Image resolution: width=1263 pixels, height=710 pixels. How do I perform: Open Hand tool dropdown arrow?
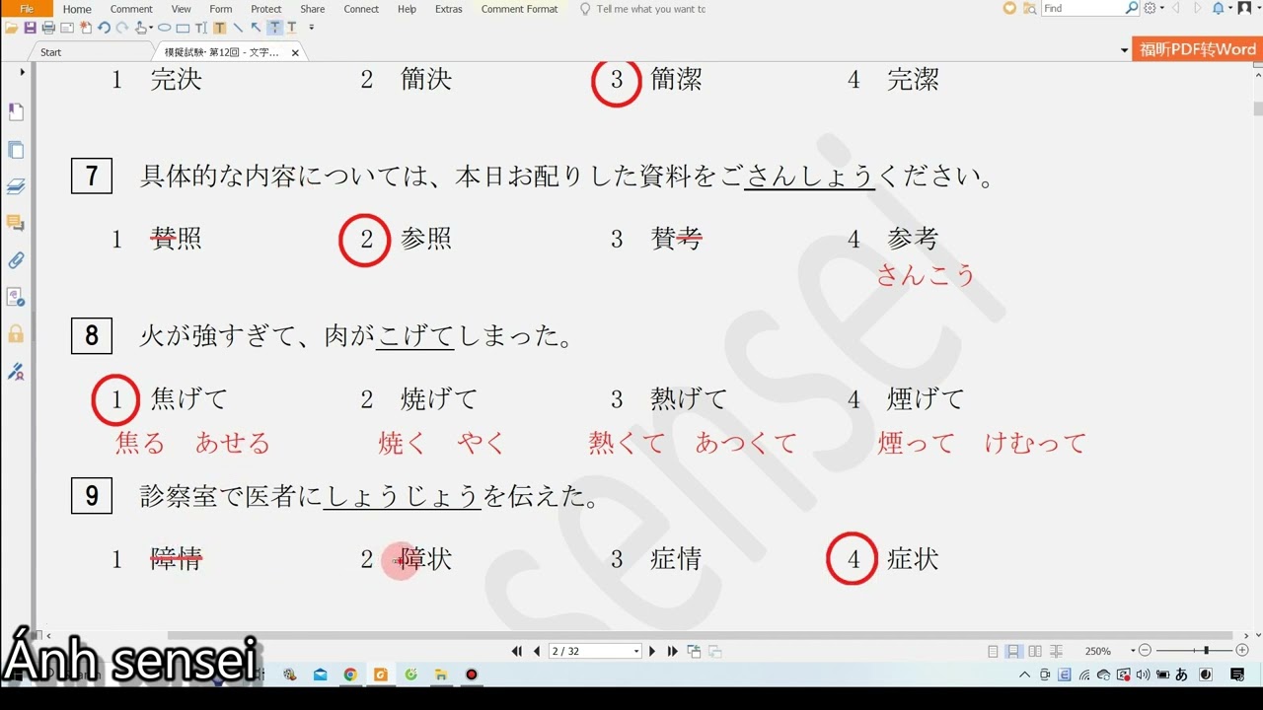coord(151,29)
